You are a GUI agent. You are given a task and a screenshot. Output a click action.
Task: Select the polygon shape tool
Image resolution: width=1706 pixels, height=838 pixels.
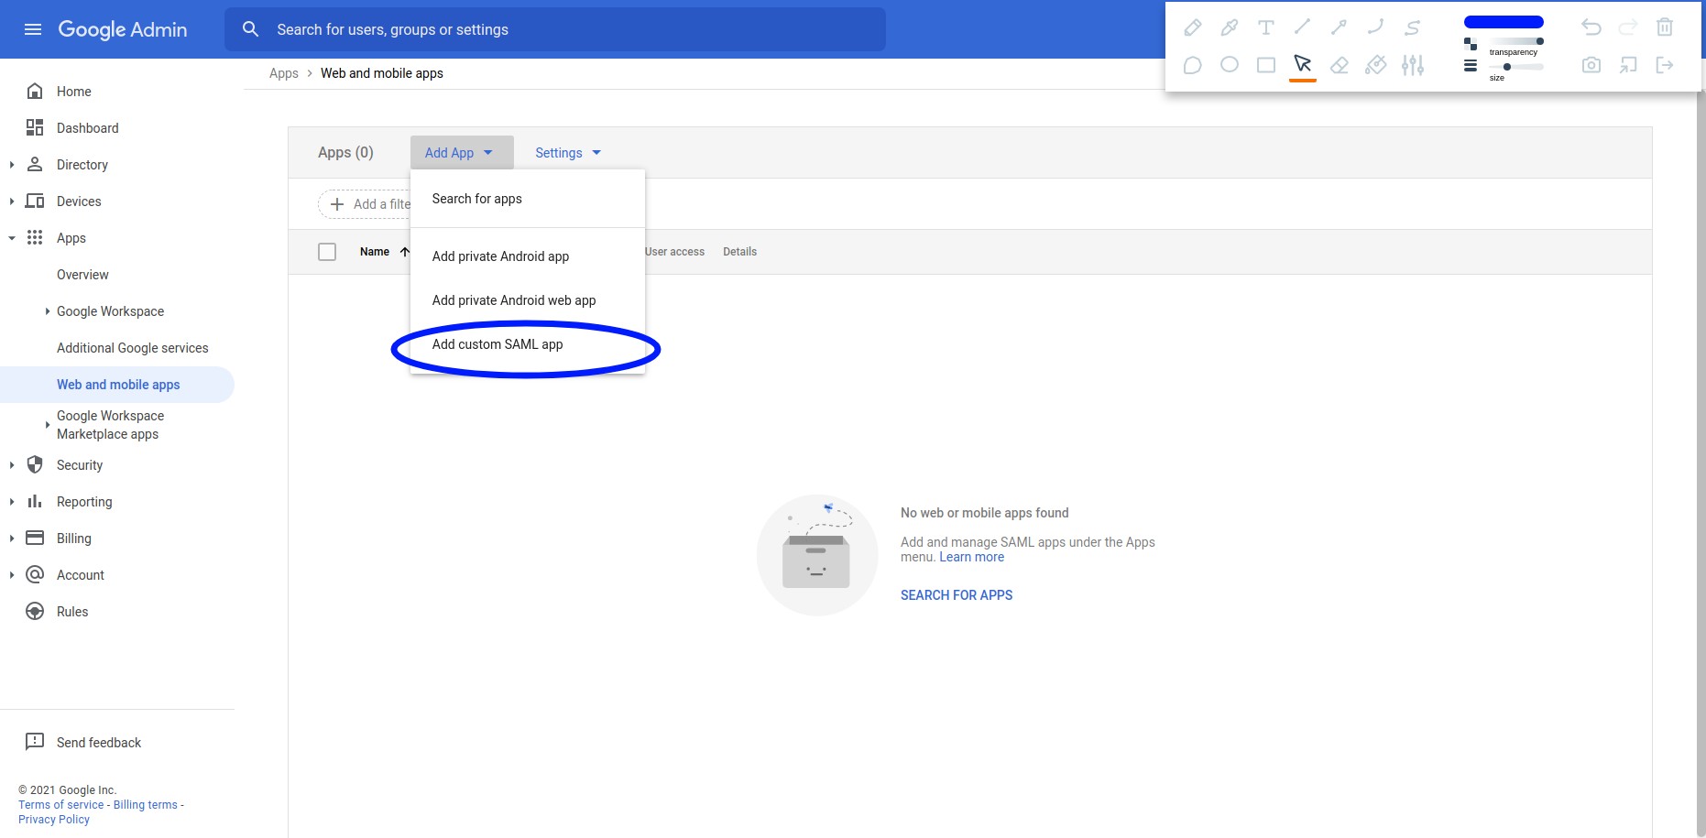[x=1192, y=65]
